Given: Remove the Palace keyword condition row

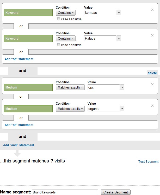Looking at the screenshot, I should (x=152, y=35).
